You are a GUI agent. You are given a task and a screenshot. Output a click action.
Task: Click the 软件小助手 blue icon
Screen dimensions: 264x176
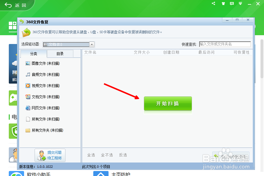16,174
